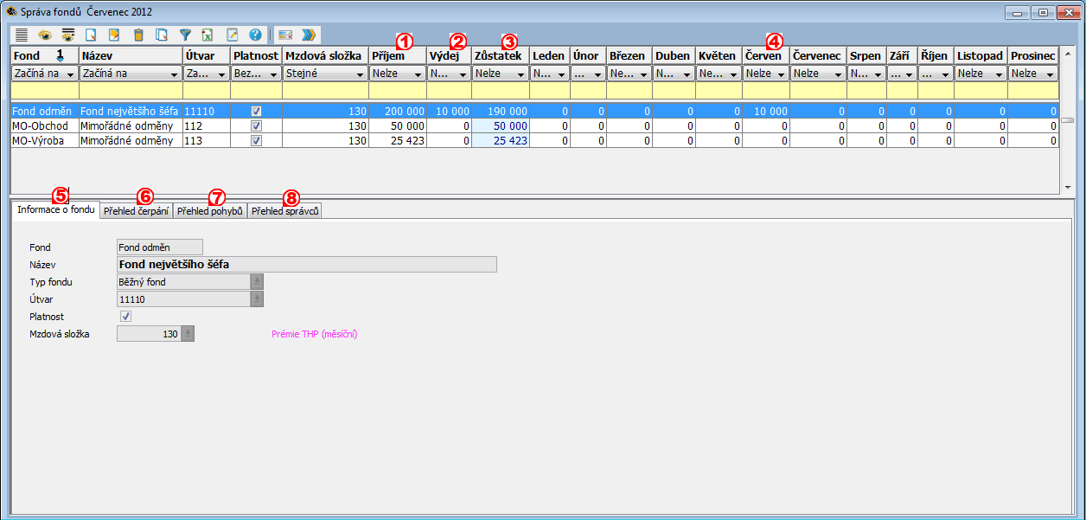Click the copy record icon in toolbar
Screen dimensions: 1086x520
(x=162, y=35)
